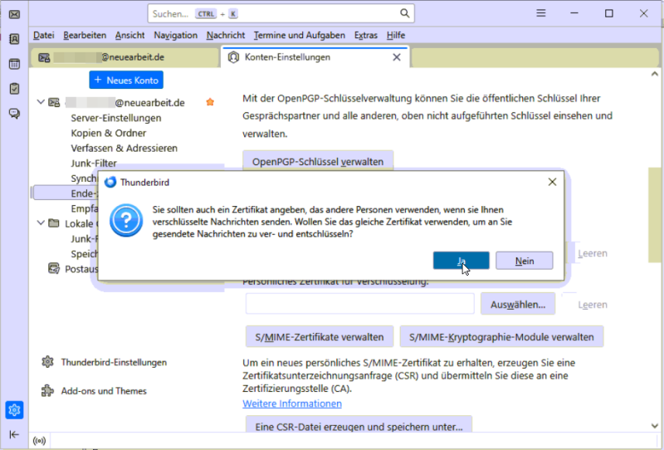Collapse the neuearbeit.de account tree
The image size is (664, 450).
(41, 102)
